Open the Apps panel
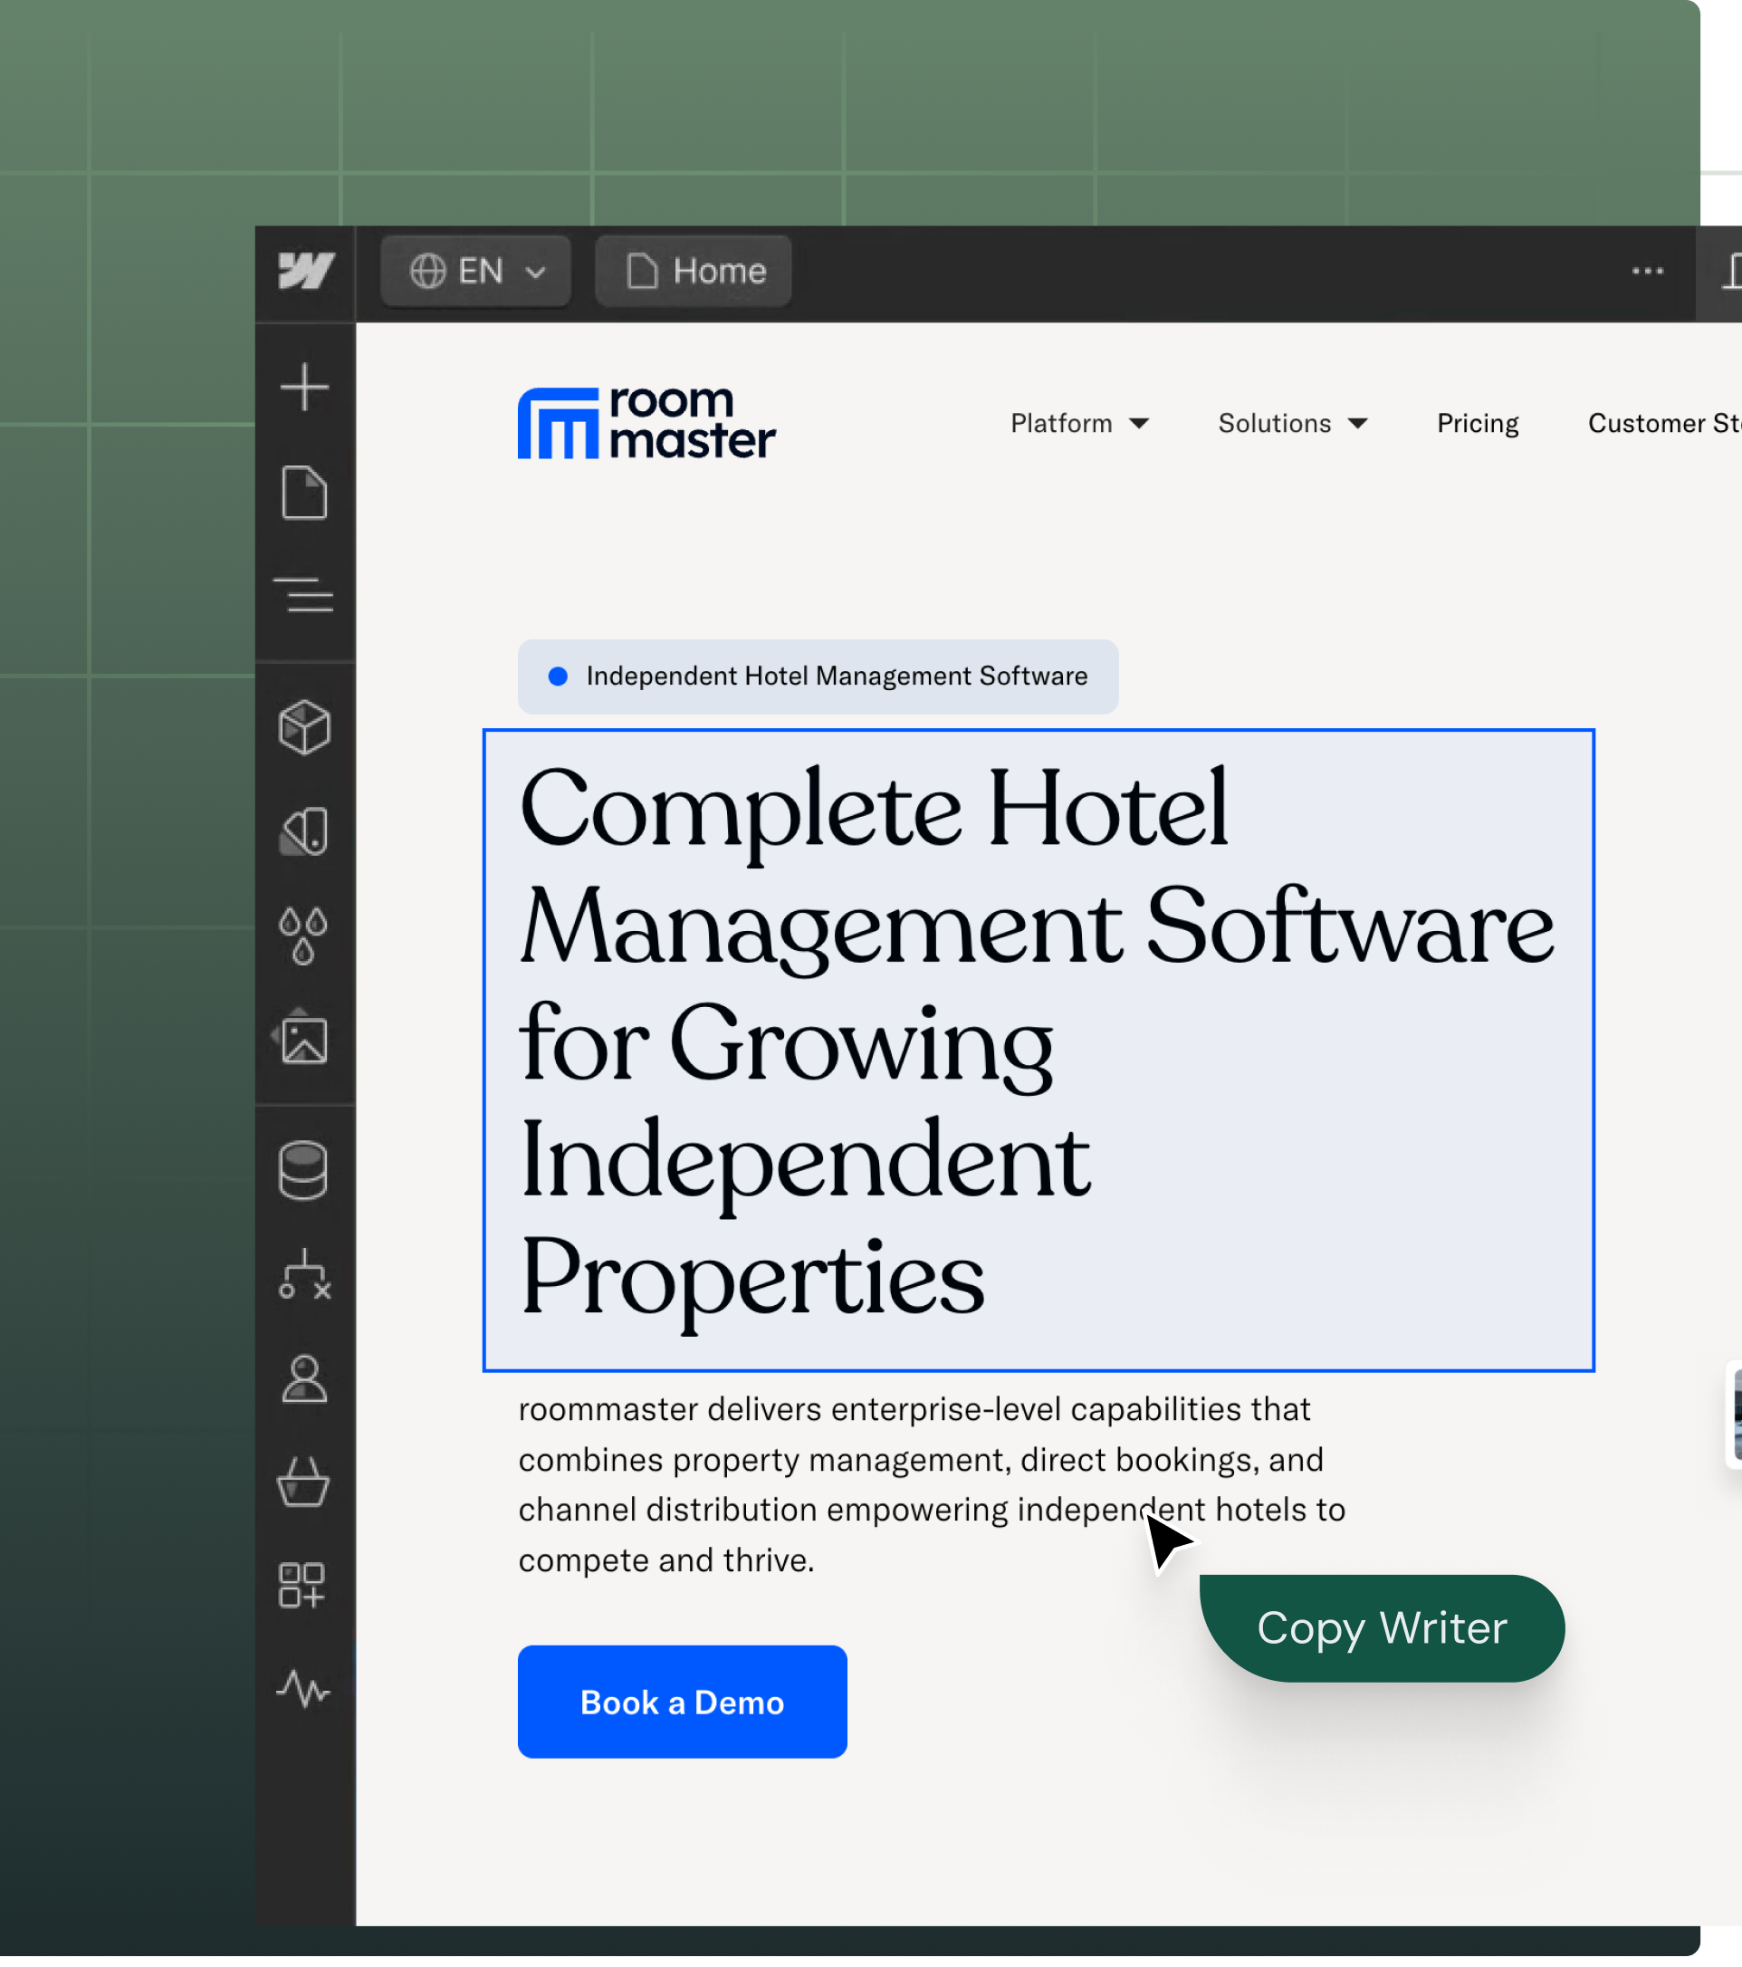The width and height of the screenshot is (1742, 1967). pos(302,1585)
